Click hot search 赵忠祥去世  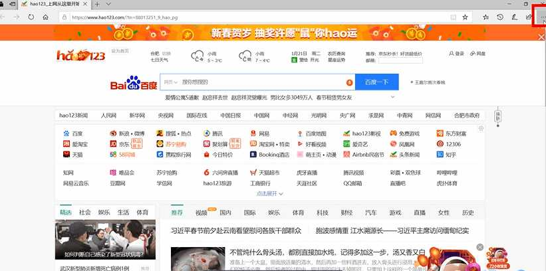click(215, 98)
